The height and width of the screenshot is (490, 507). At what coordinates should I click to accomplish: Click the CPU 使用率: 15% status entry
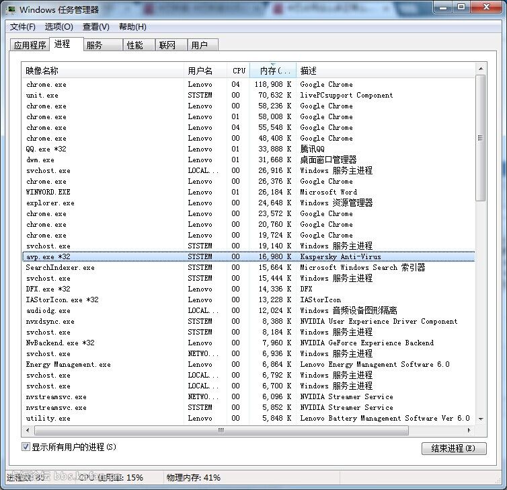110,477
